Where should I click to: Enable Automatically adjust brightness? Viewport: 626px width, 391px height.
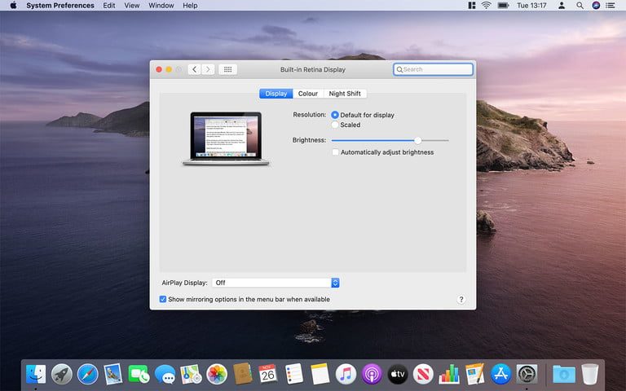[335, 152]
